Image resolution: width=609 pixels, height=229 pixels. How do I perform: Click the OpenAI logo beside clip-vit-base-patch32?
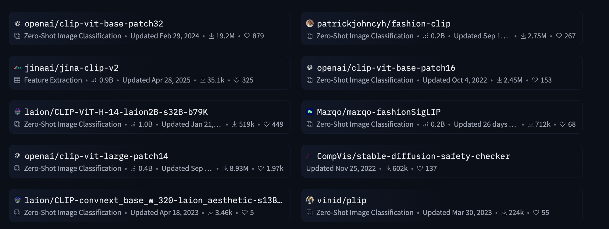point(18,23)
